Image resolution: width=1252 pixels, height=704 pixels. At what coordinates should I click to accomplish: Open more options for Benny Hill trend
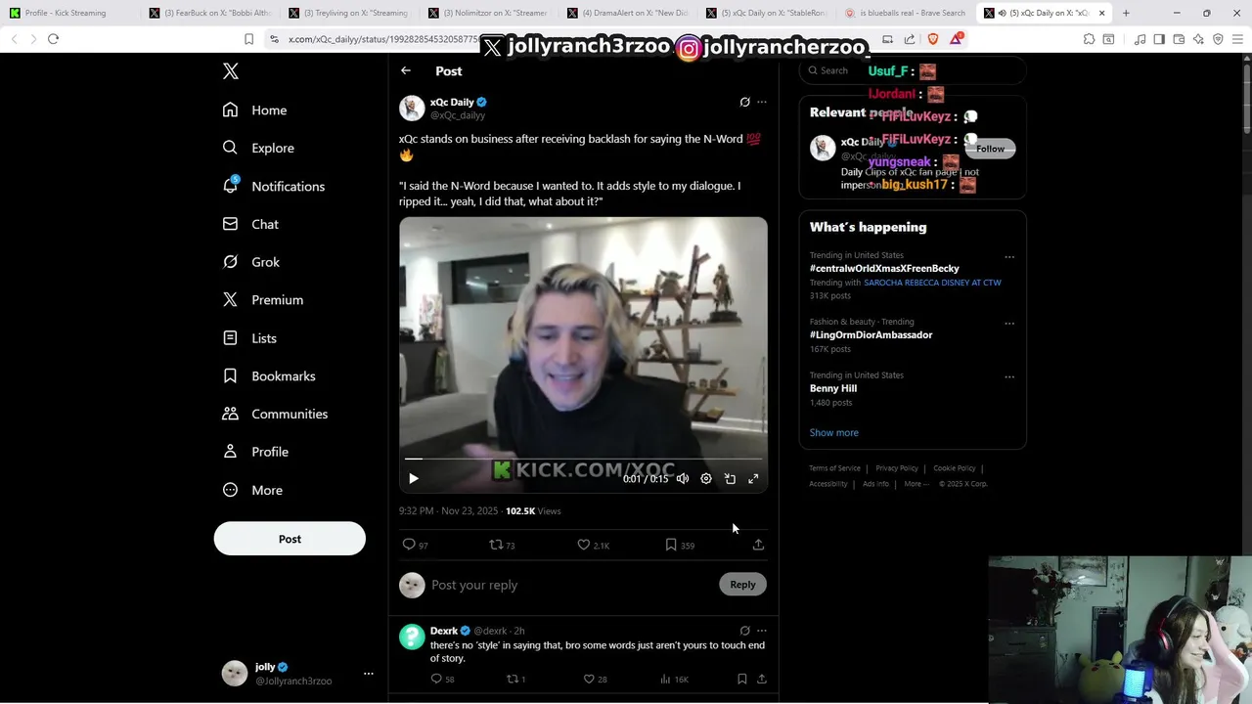pyautogui.click(x=1009, y=376)
